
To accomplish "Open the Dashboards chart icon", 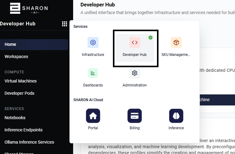I will [93, 73].
